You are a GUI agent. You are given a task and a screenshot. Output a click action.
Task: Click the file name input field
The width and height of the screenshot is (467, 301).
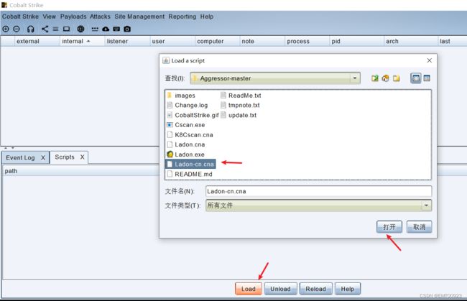coord(318,191)
